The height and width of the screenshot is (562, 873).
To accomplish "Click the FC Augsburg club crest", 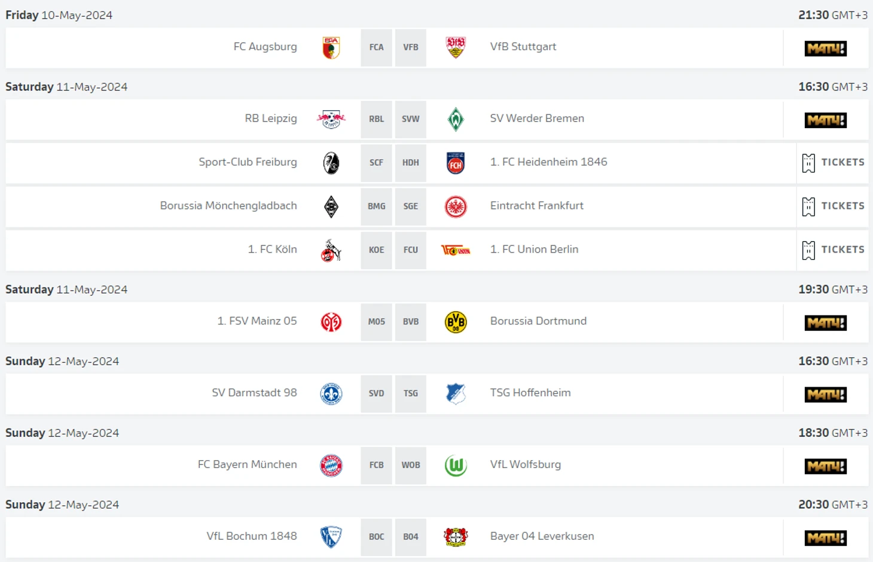I will [331, 48].
